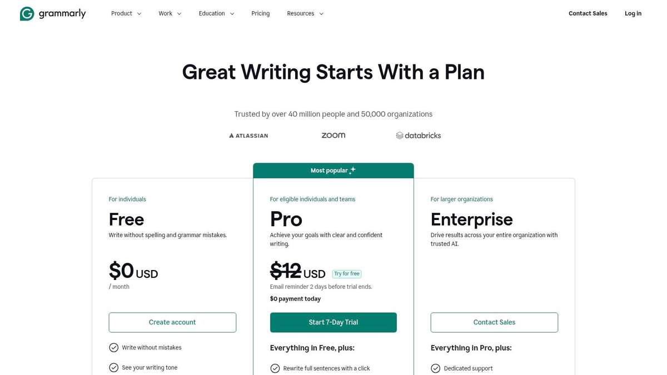Click the Most popular banner
Image resolution: width=667 pixels, height=375 pixels.
[x=333, y=170]
